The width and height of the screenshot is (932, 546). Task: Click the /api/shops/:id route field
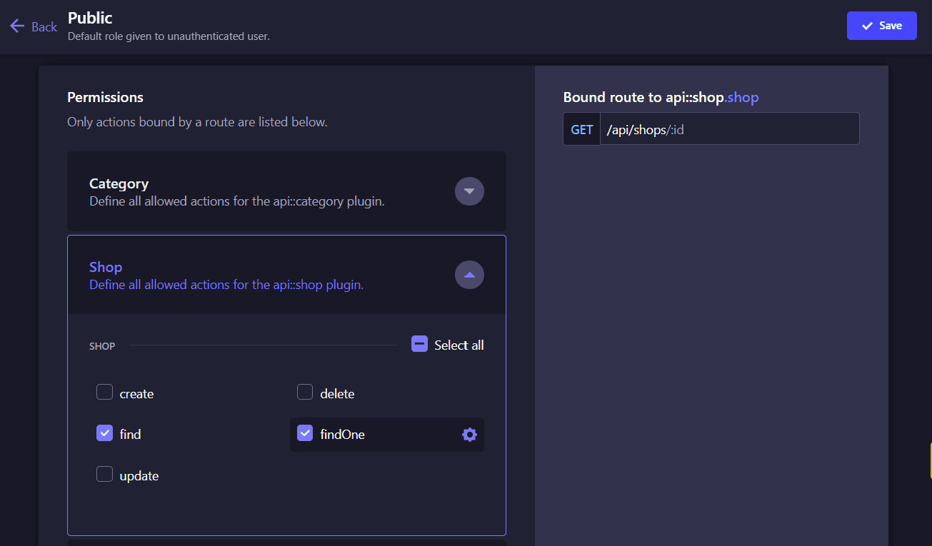pos(728,129)
